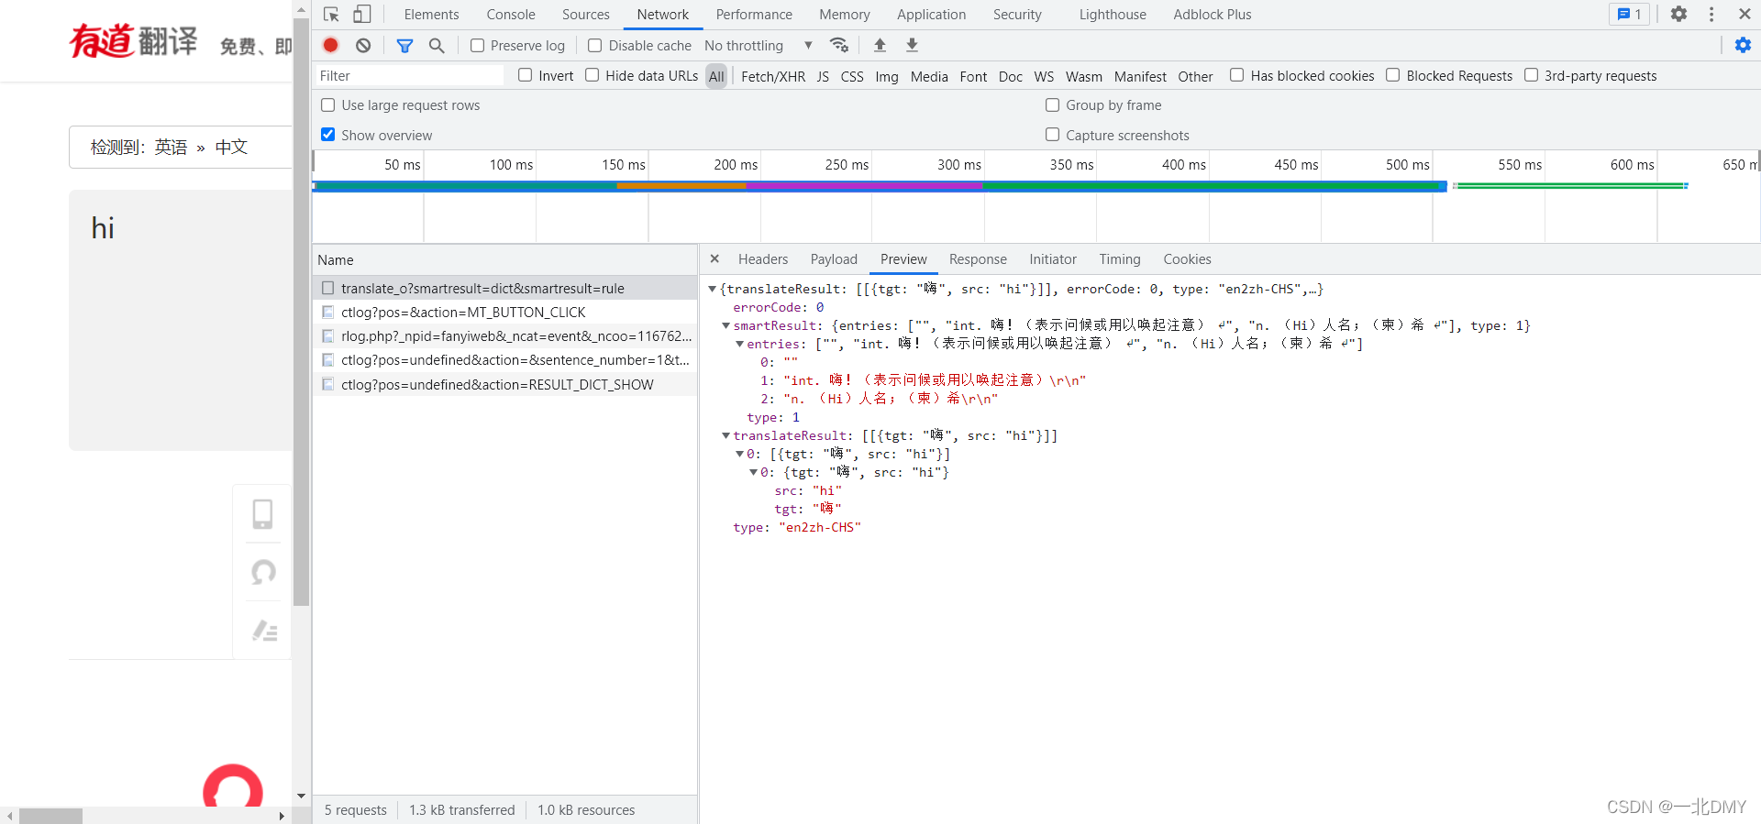1761x824 pixels.
Task: Click the horizontal page scrollbar thumb
Action: point(50,816)
